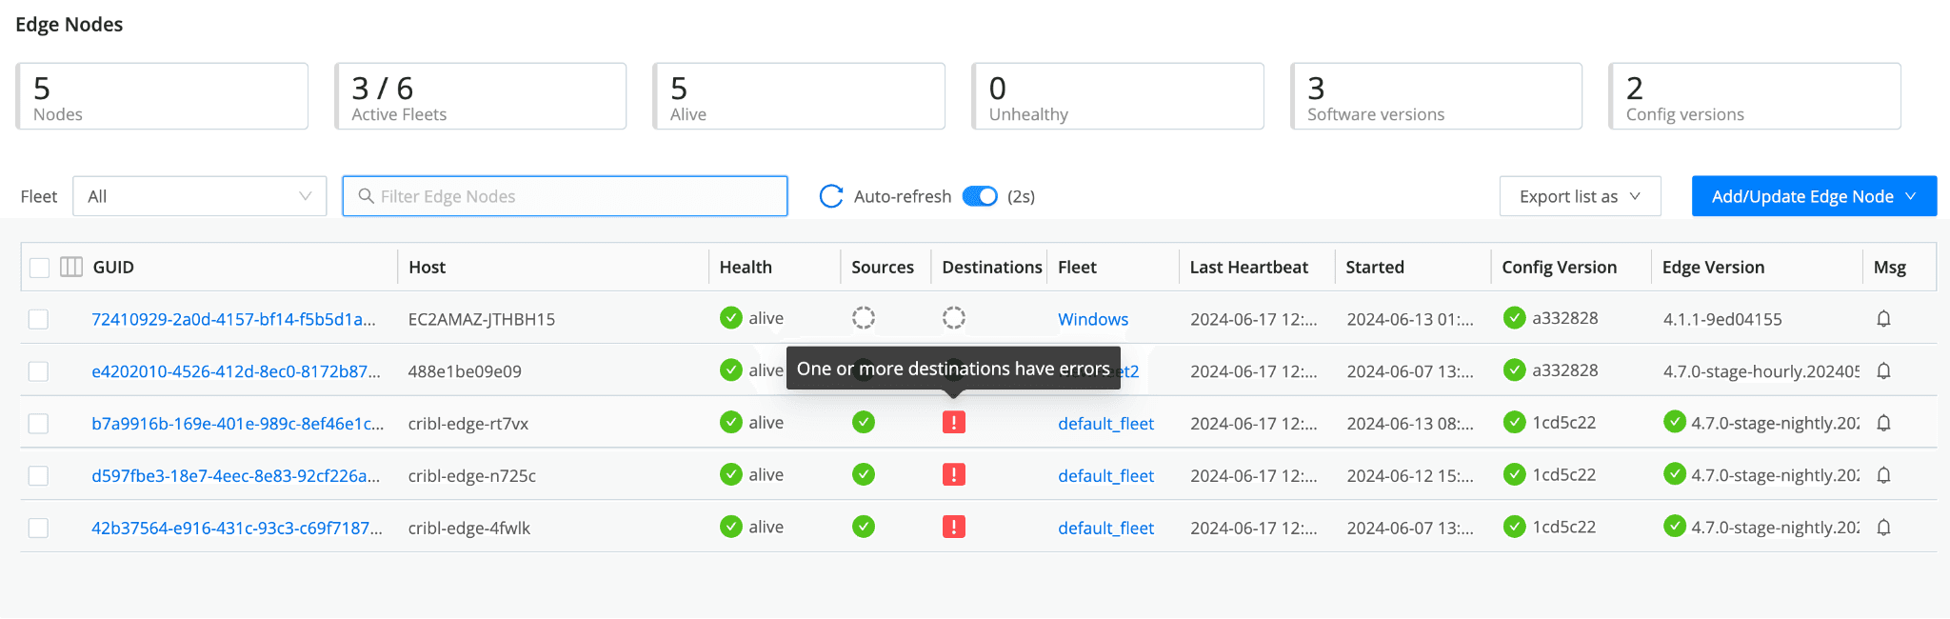Open the Fleet dropdown showing All
The height and width of the screenshot is (619, 1950).
[x=199, y=196]
